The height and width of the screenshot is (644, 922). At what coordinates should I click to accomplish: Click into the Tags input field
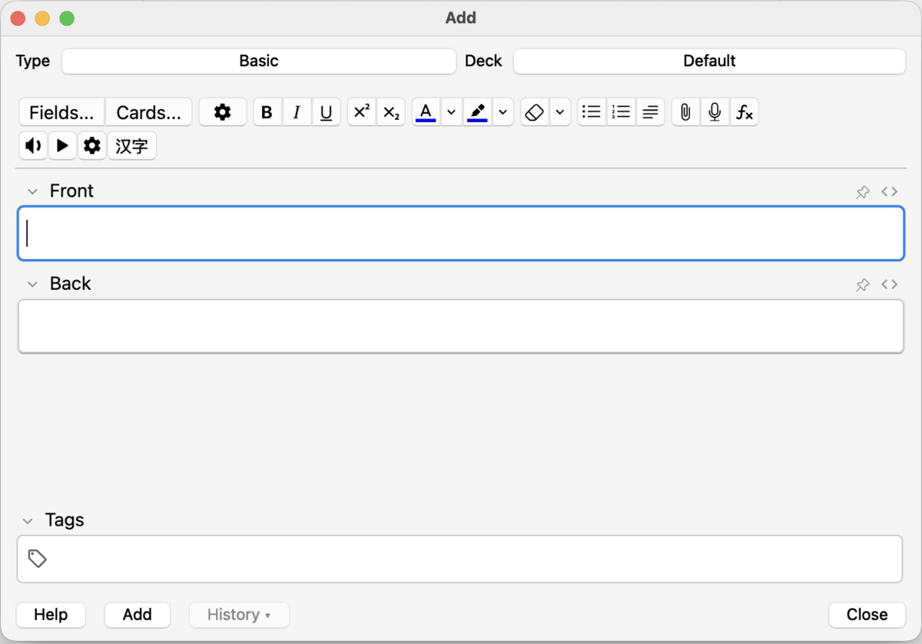tap(459, 559)
